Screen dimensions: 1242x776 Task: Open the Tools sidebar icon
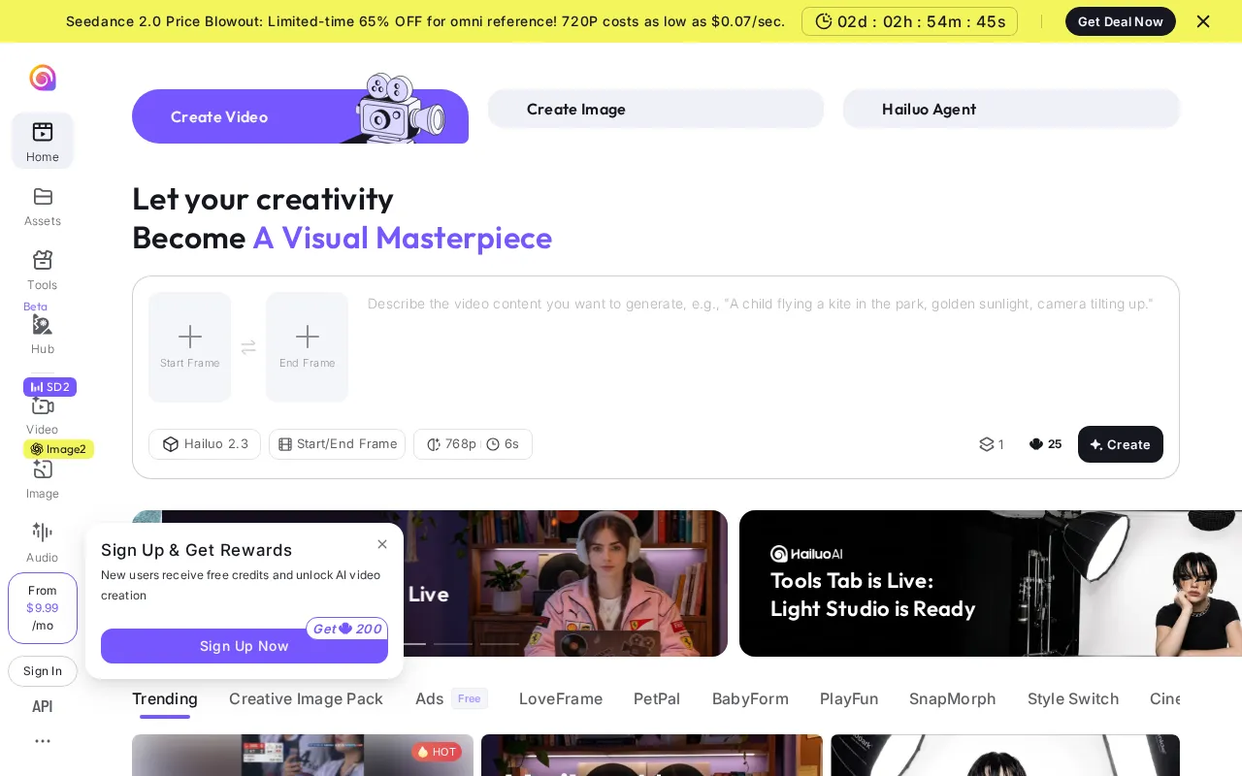pyautogui.click(x=43, y=260)
